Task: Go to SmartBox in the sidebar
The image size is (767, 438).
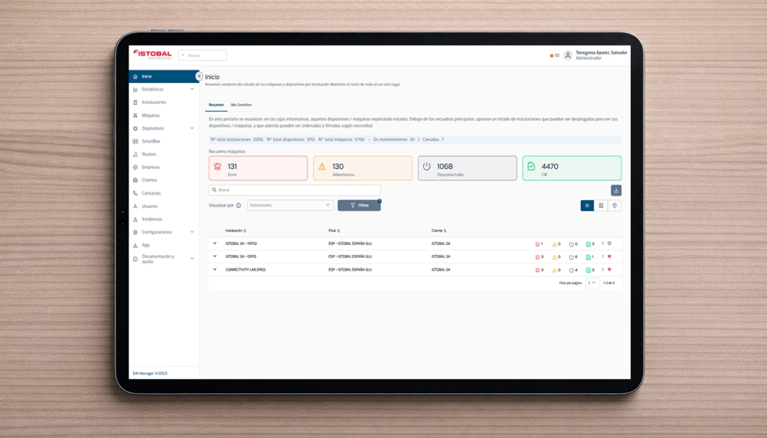Action: tap(151, 142)
